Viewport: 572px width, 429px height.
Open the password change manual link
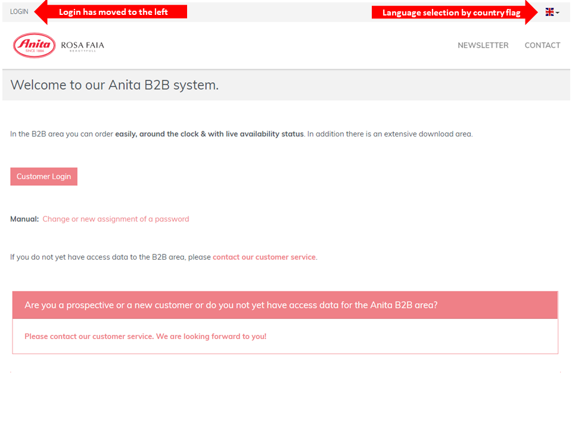(116, 219)
